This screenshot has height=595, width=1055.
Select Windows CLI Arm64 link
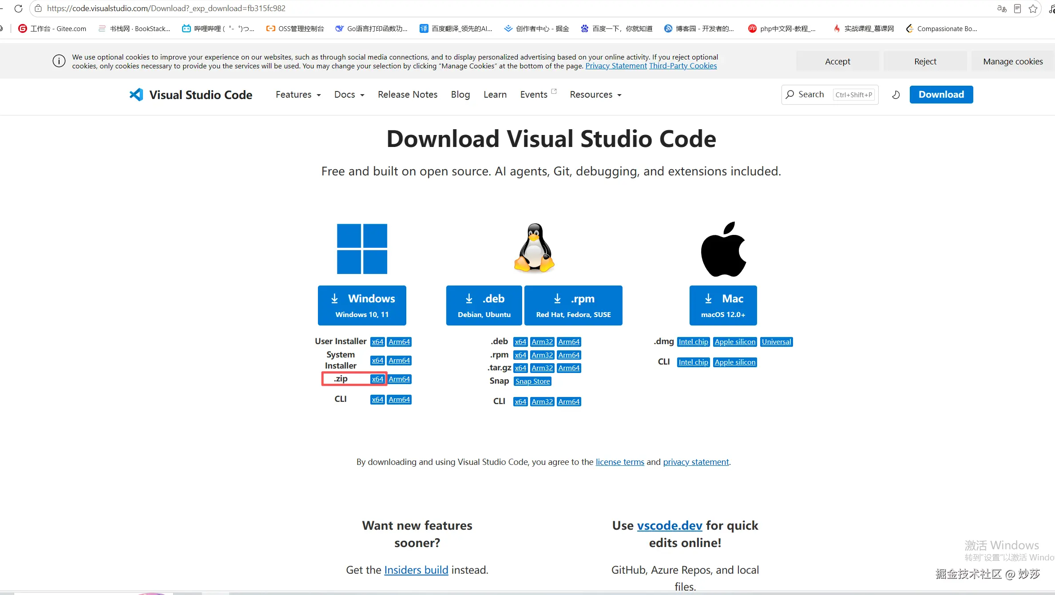tap(399, 399)
